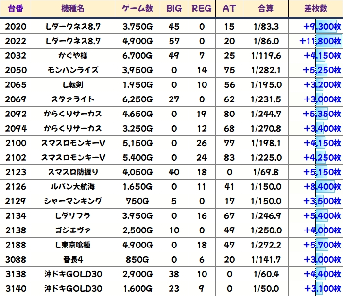Click the BIG column header
Screen dimensions: 343x296
[174, 9]
